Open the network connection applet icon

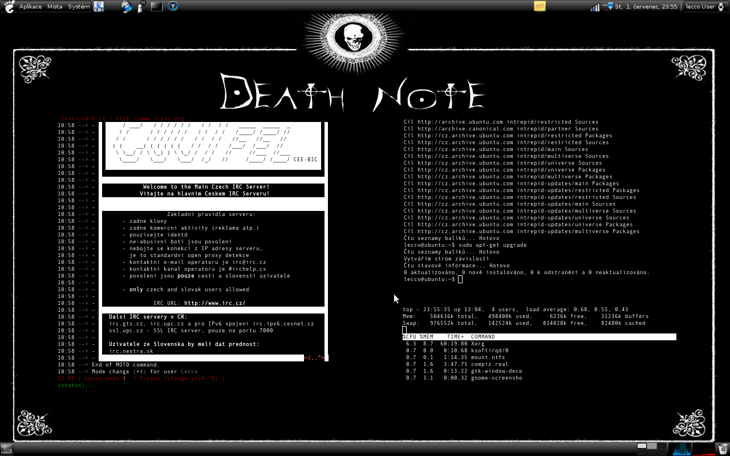click(608, 7)
